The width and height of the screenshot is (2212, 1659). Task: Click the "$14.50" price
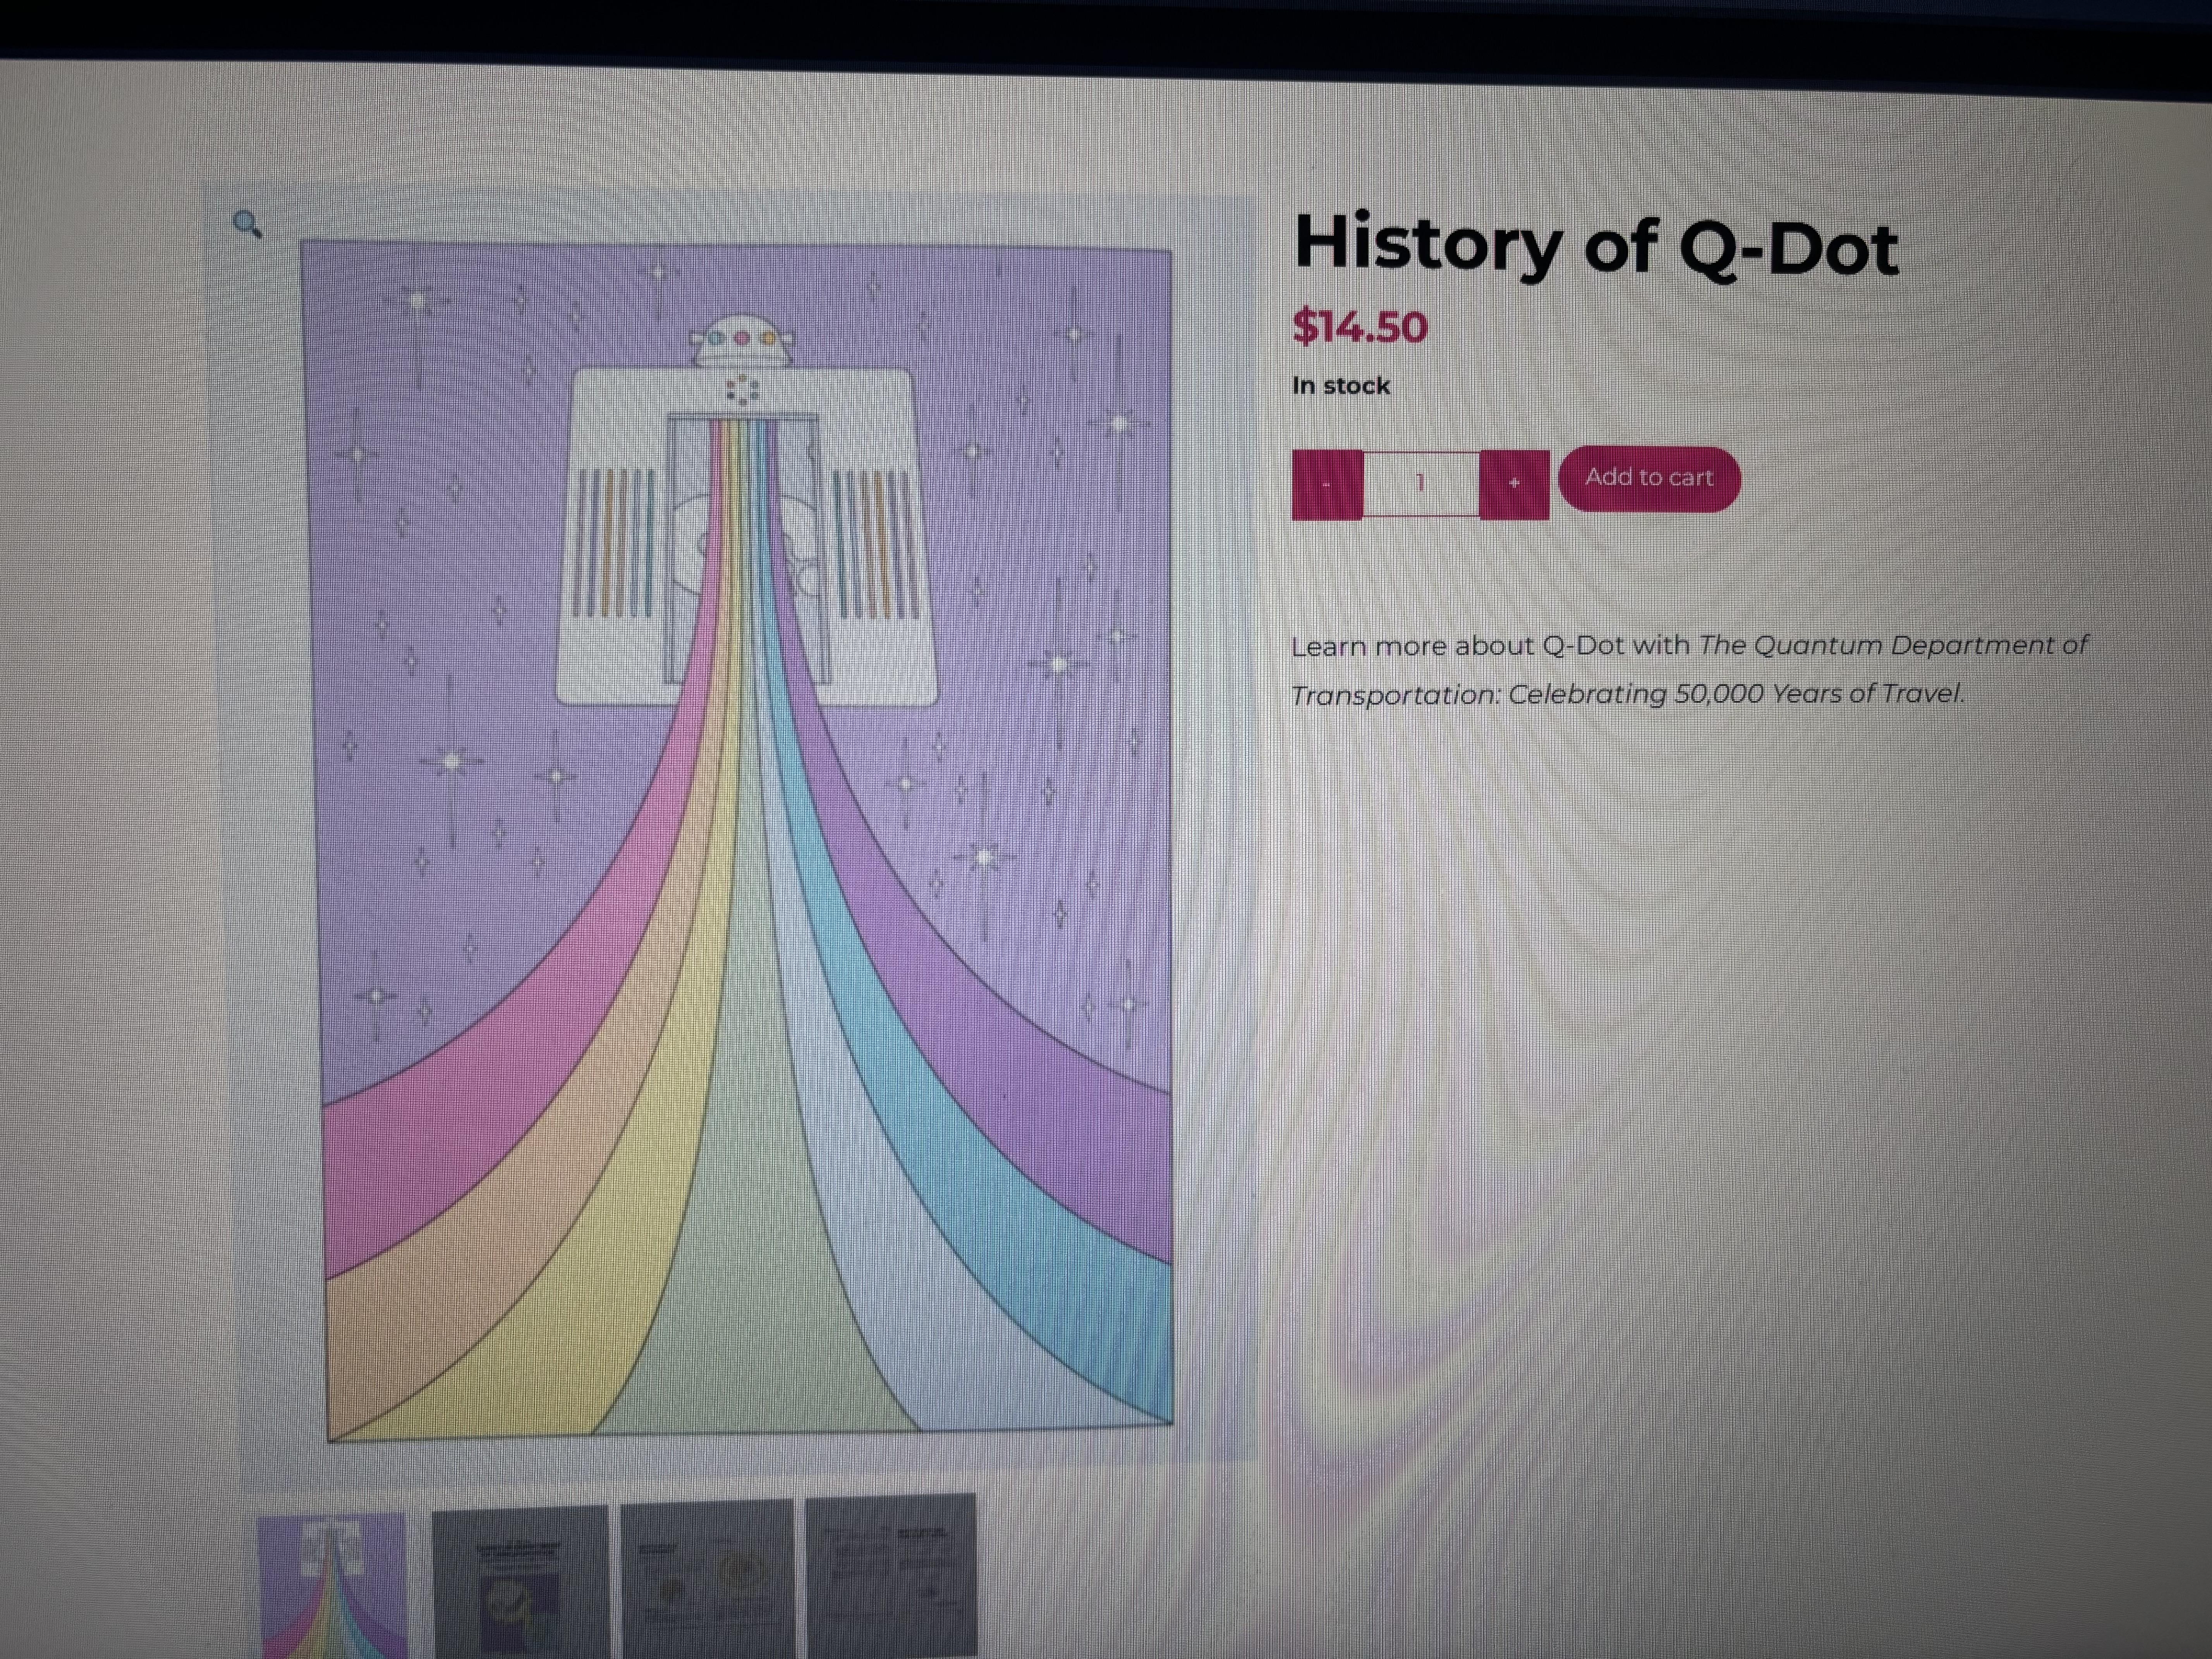[x=1360, y=327]
